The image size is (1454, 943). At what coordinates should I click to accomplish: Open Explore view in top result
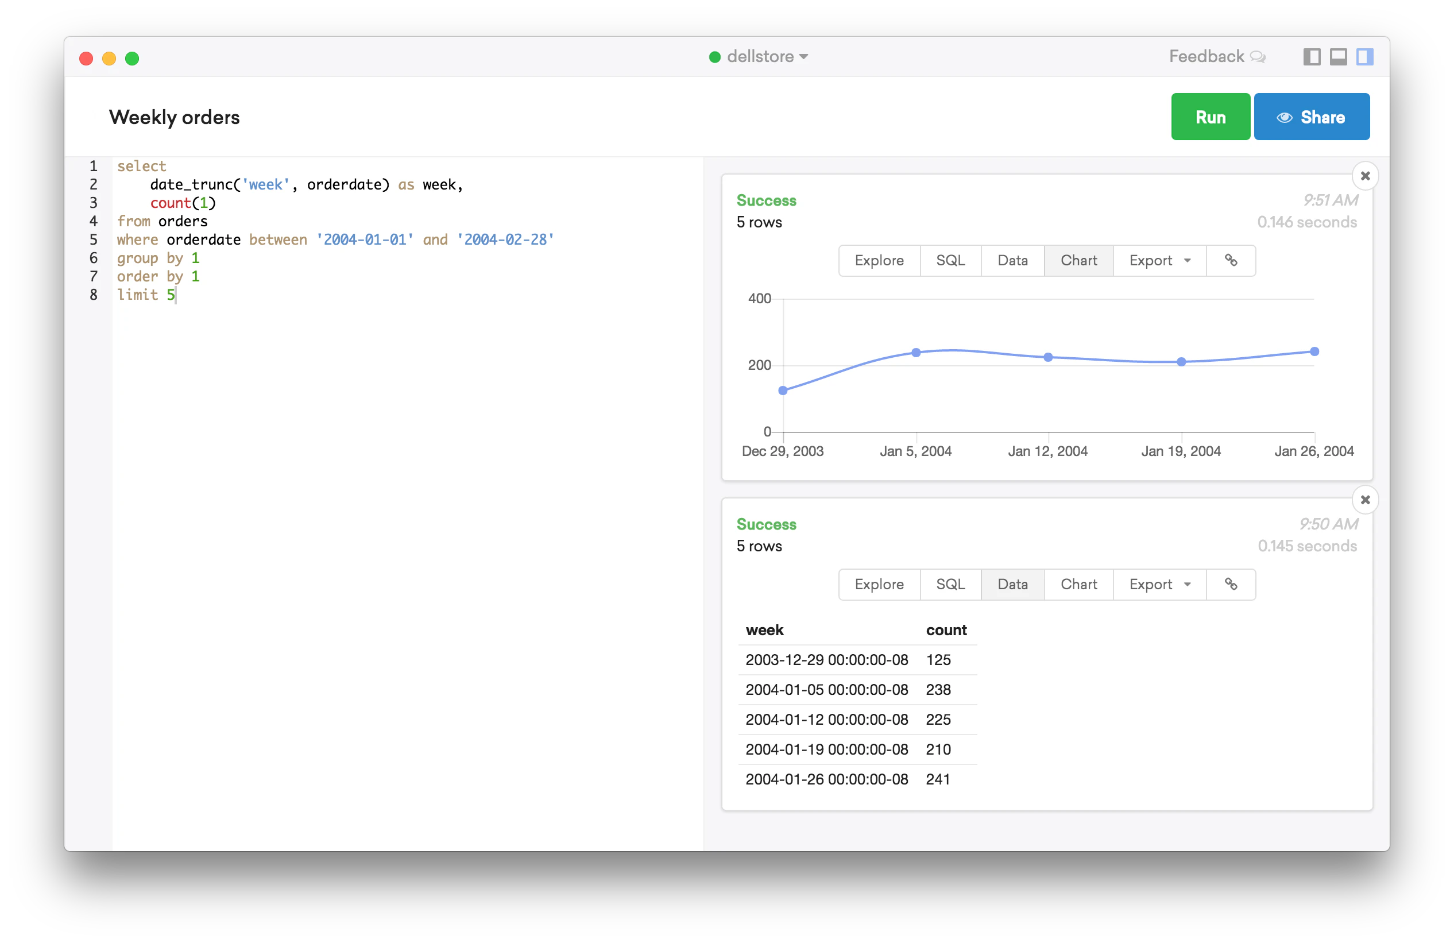[879, 260]
